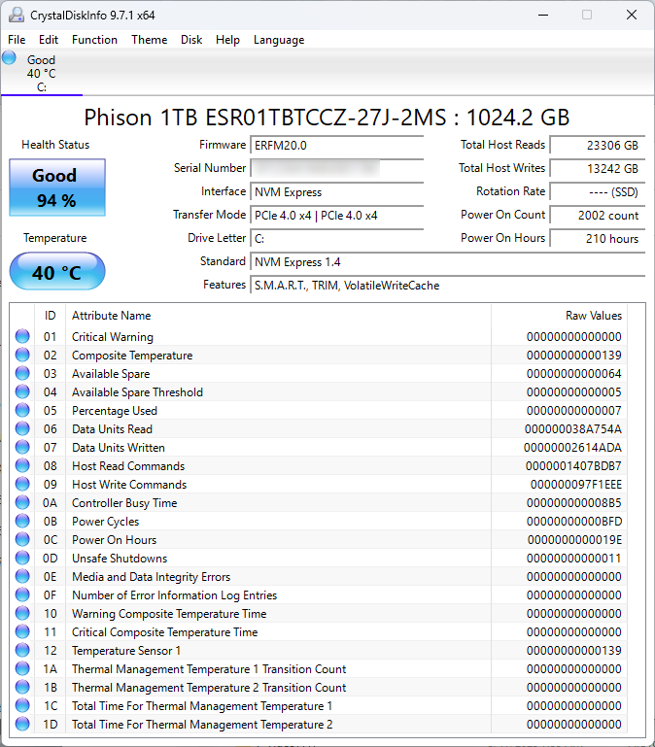This screenshot has width=655, height=747.
Task: Click the Total Host Reads value 23306 GB
Action: click(x=598, y=146)
